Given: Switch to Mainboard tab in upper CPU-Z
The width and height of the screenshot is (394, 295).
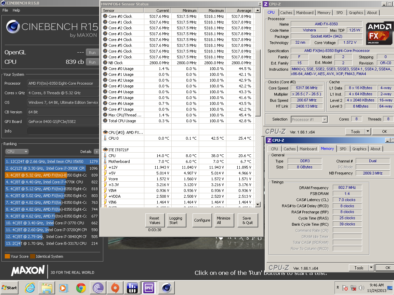Looking at the screenshot, I should (305, 13).
